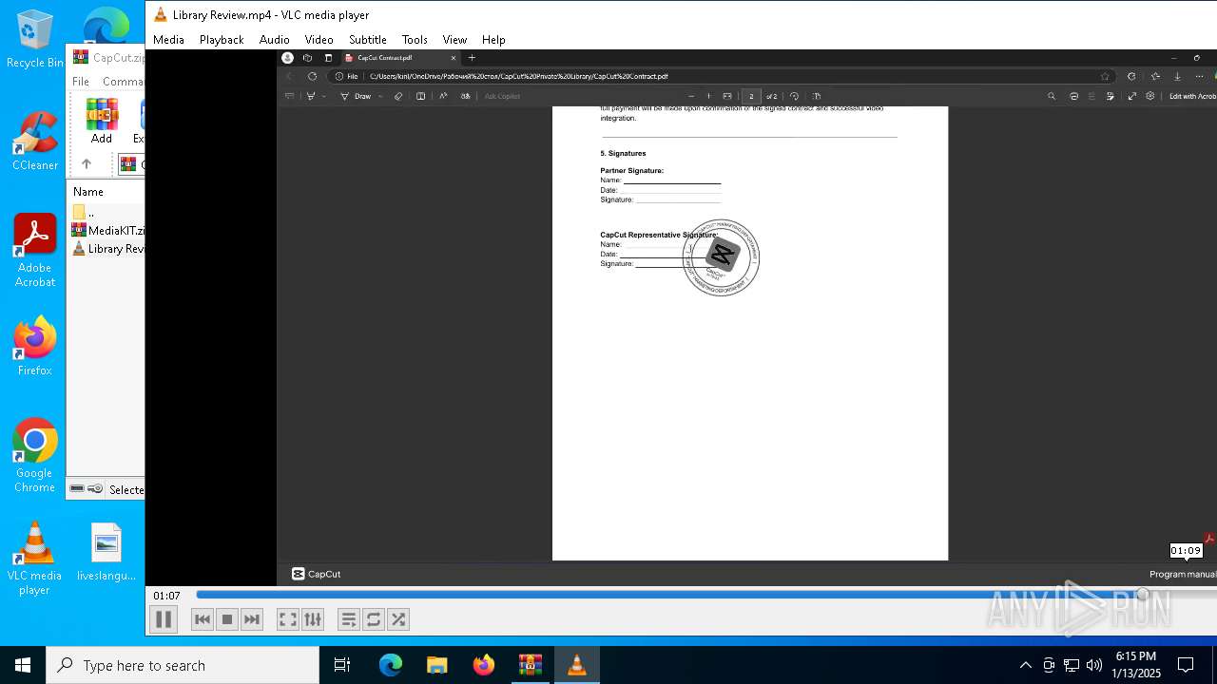Viewport: 1217px width, 684px height.
Task: Click the VLC seek bar
Action: coord(705,595)
